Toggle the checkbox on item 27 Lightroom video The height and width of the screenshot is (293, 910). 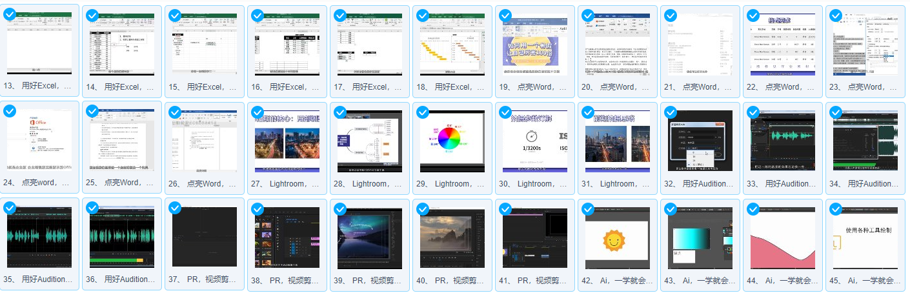pos(258,112)
